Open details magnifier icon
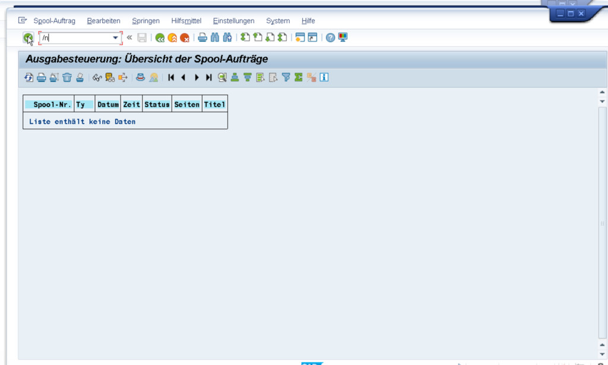Screen dimensions: 608x365 [222, 77]
